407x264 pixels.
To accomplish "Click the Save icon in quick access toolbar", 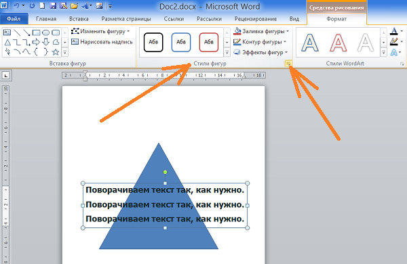I will tap(53, 5).
